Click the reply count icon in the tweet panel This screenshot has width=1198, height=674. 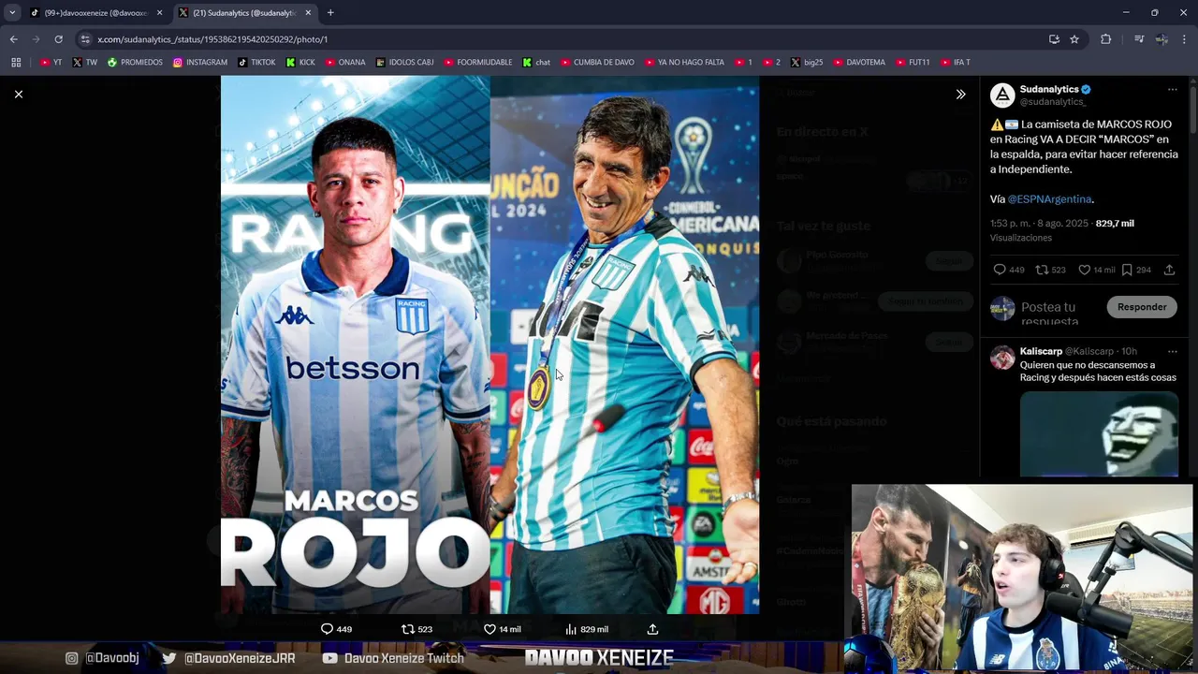[1000, 270]
